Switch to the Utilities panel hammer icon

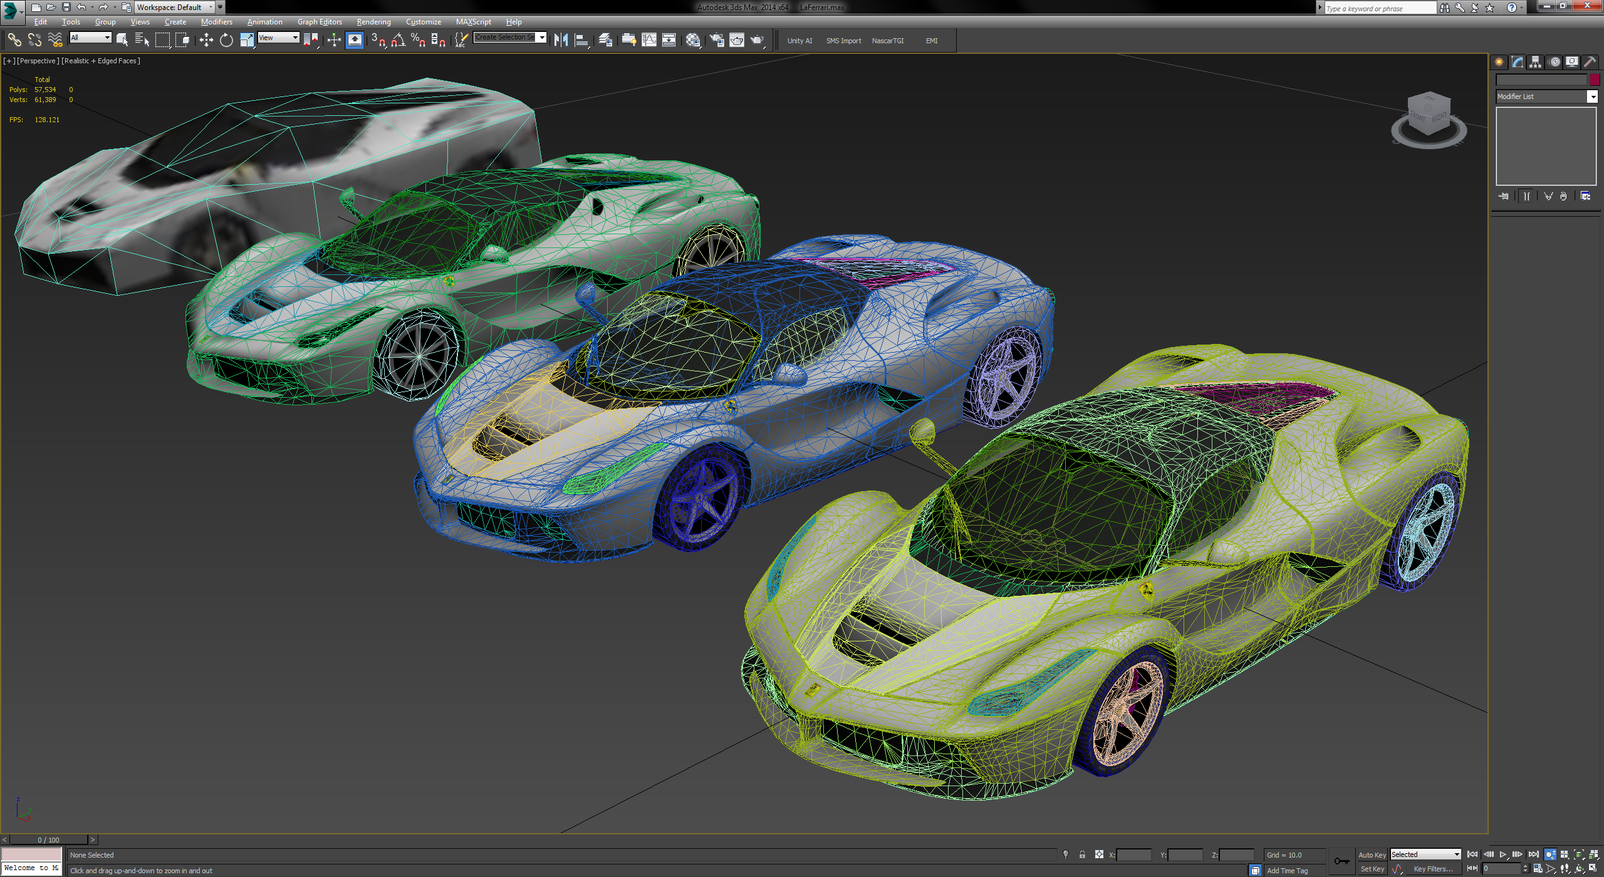(1590, 61)
